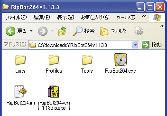Click the address path text field
167x116 pixels.
(x=83, y=45)
